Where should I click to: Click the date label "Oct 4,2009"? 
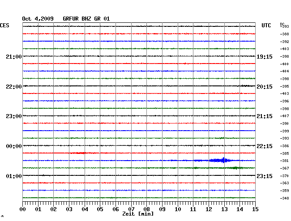38,19
